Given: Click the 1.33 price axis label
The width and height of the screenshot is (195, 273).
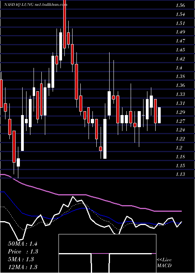Looking at the screenshot, I should tap(180, 94).
